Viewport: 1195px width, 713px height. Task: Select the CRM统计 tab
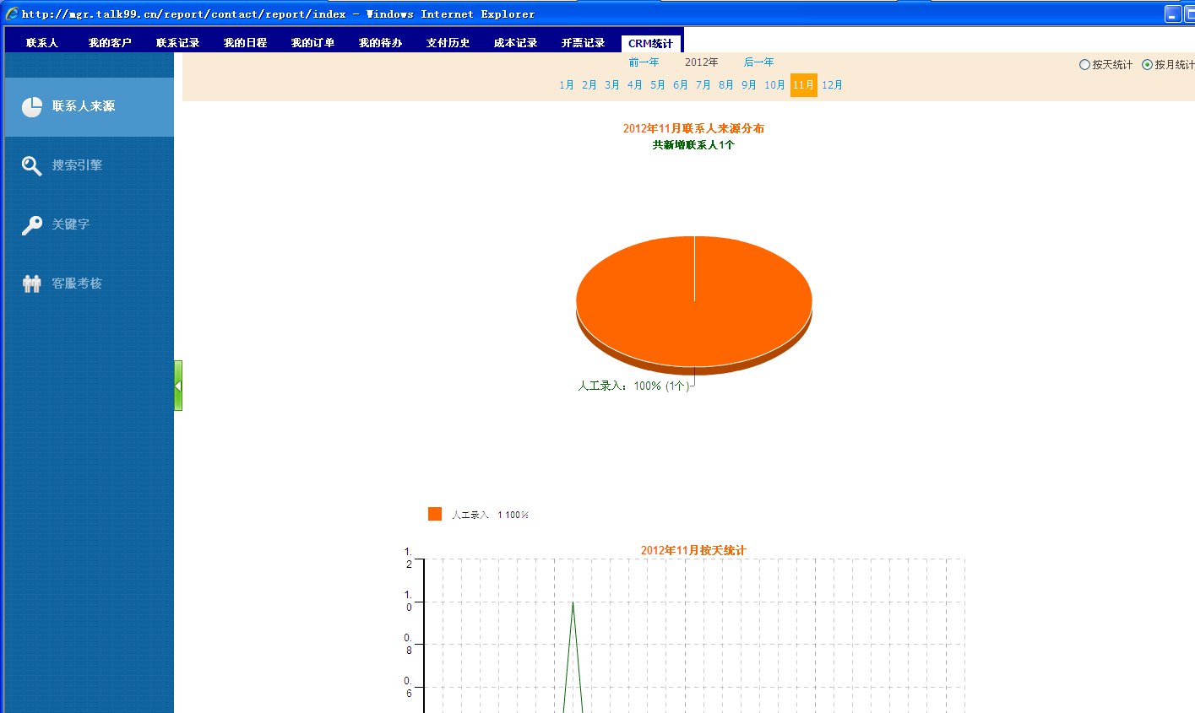pyautogui.click(x=650, y=44)
